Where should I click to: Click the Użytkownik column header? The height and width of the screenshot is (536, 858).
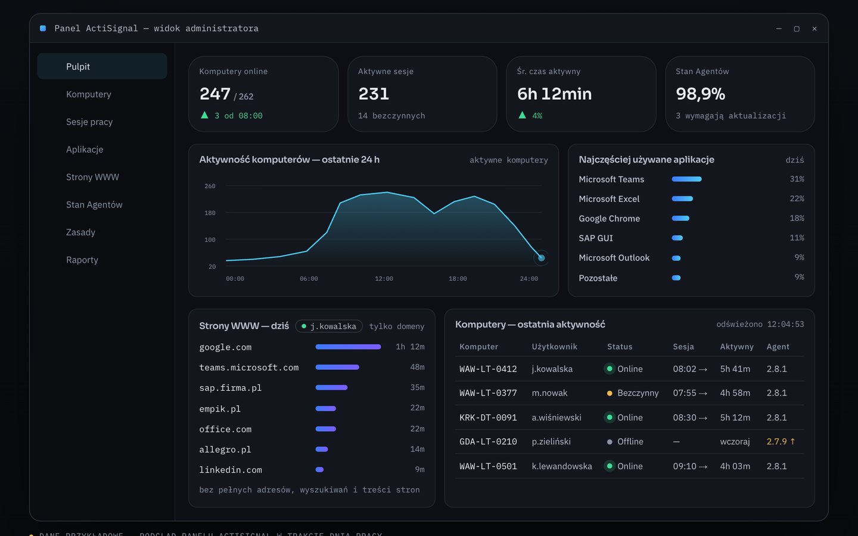(555, 347)
